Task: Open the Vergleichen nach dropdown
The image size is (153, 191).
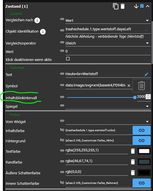Action: [147, 20]
